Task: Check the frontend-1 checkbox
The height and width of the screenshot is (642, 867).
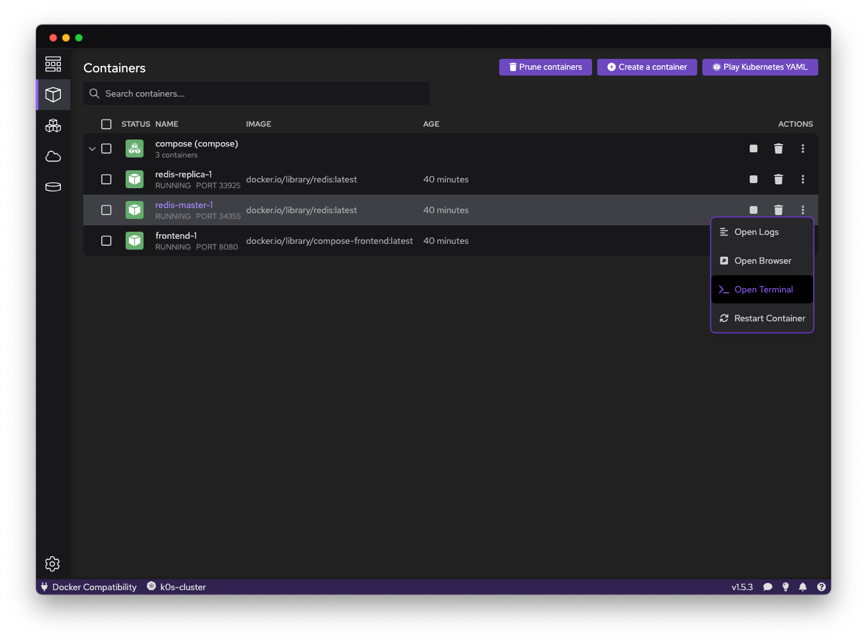Action: (106, 241)
